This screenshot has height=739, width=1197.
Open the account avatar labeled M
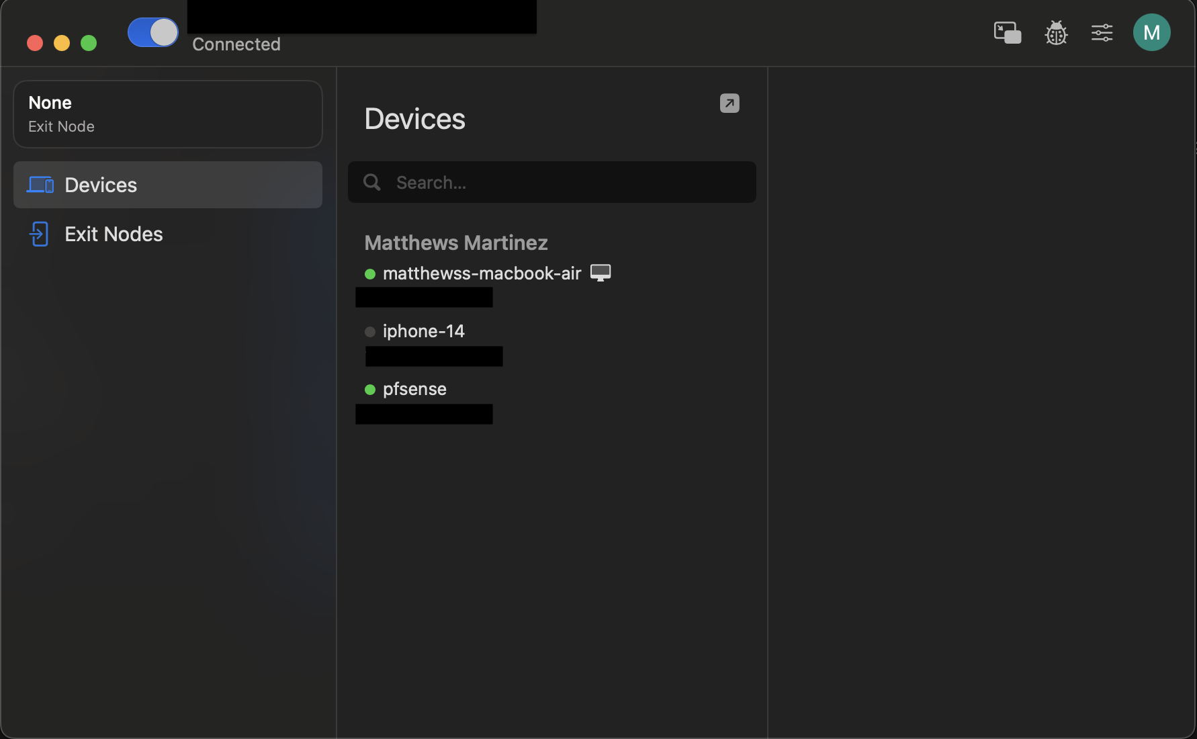[1152, 32]
